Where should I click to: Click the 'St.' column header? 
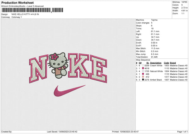[148, 63]
